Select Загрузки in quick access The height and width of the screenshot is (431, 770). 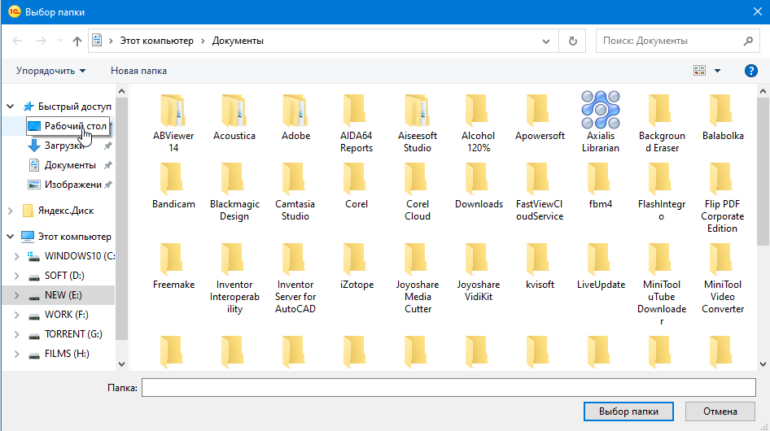63,146
